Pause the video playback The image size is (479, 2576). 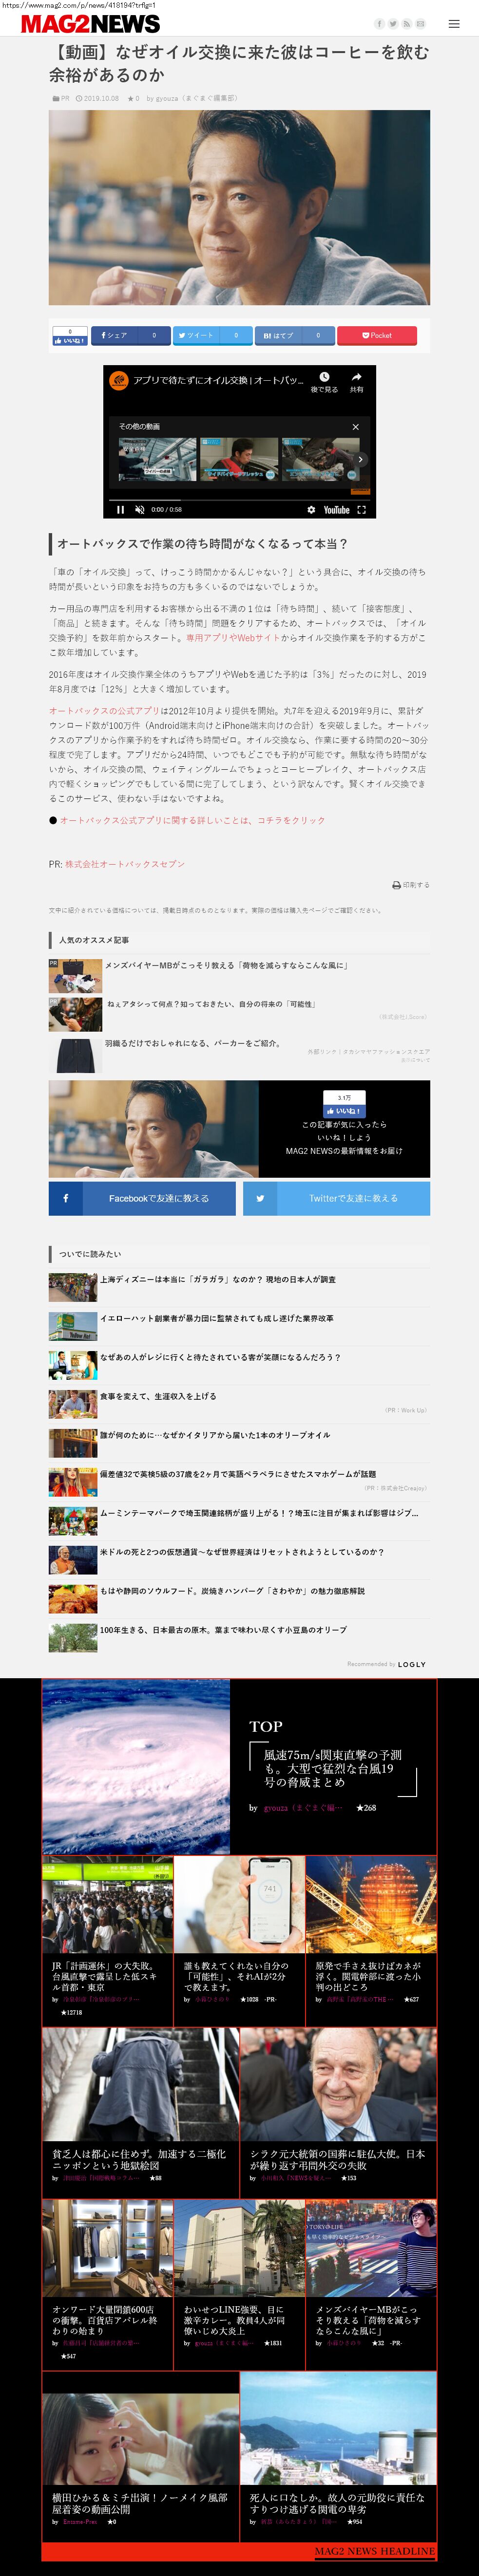pos(121,510)
